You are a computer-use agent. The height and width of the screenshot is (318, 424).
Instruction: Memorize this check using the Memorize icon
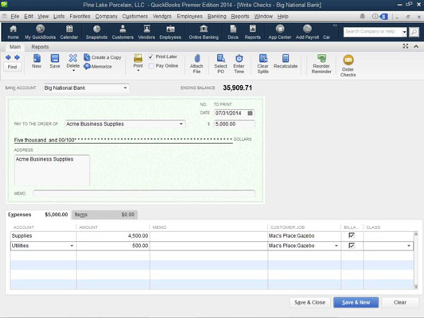[87, 66]
